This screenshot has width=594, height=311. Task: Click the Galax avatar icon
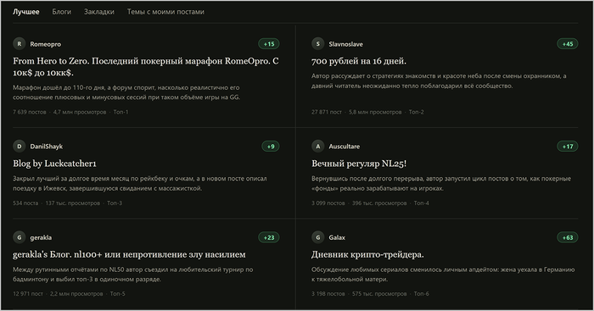click(318, 237)
